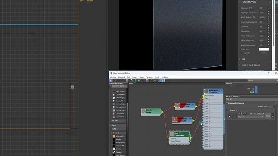The width and height of the screenshot is (278, 156).
Task: Click the lay out all nodes icon
Action: (x=156, y=81)
